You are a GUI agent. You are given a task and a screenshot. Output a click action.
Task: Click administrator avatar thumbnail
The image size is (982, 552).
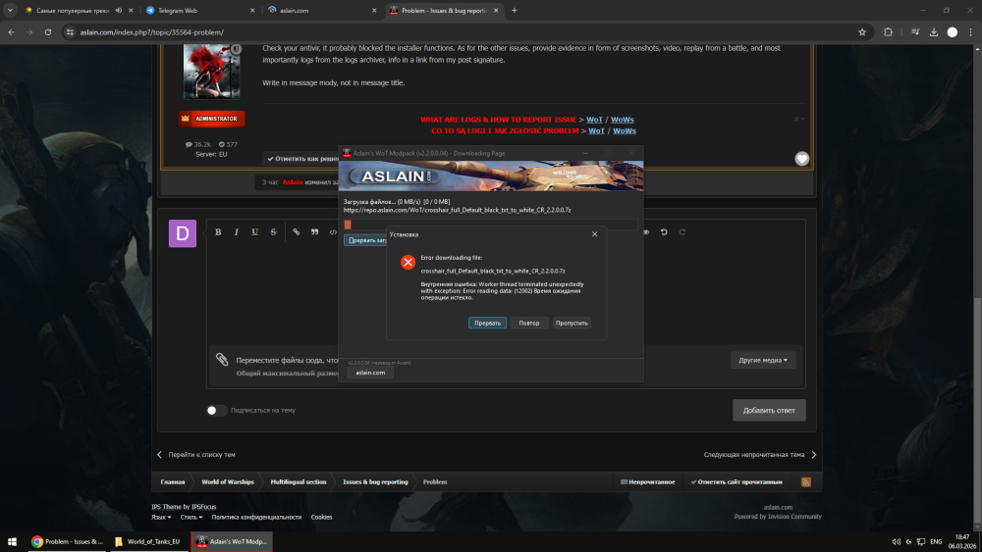(212, 72)
